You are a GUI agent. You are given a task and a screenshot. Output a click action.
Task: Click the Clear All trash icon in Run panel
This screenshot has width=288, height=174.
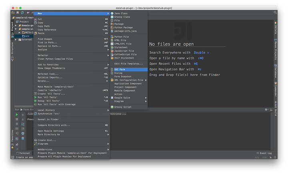tap(23, 138)
